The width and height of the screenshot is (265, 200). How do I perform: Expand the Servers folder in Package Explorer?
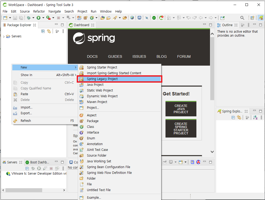tap(4, 36)
